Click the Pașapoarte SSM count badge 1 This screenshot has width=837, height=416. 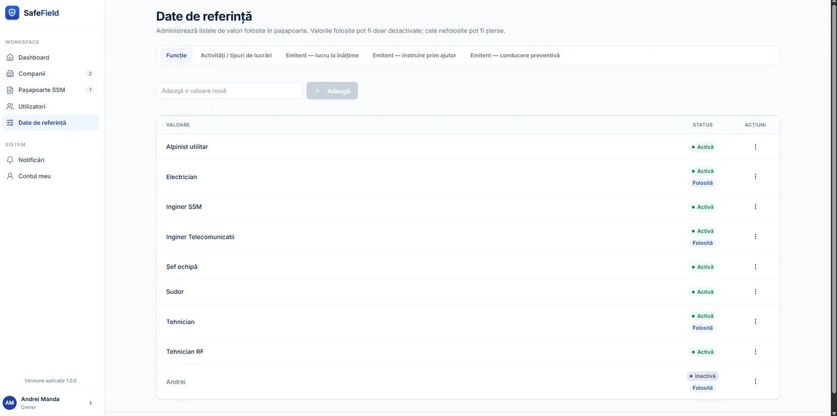tap(90, 90)
